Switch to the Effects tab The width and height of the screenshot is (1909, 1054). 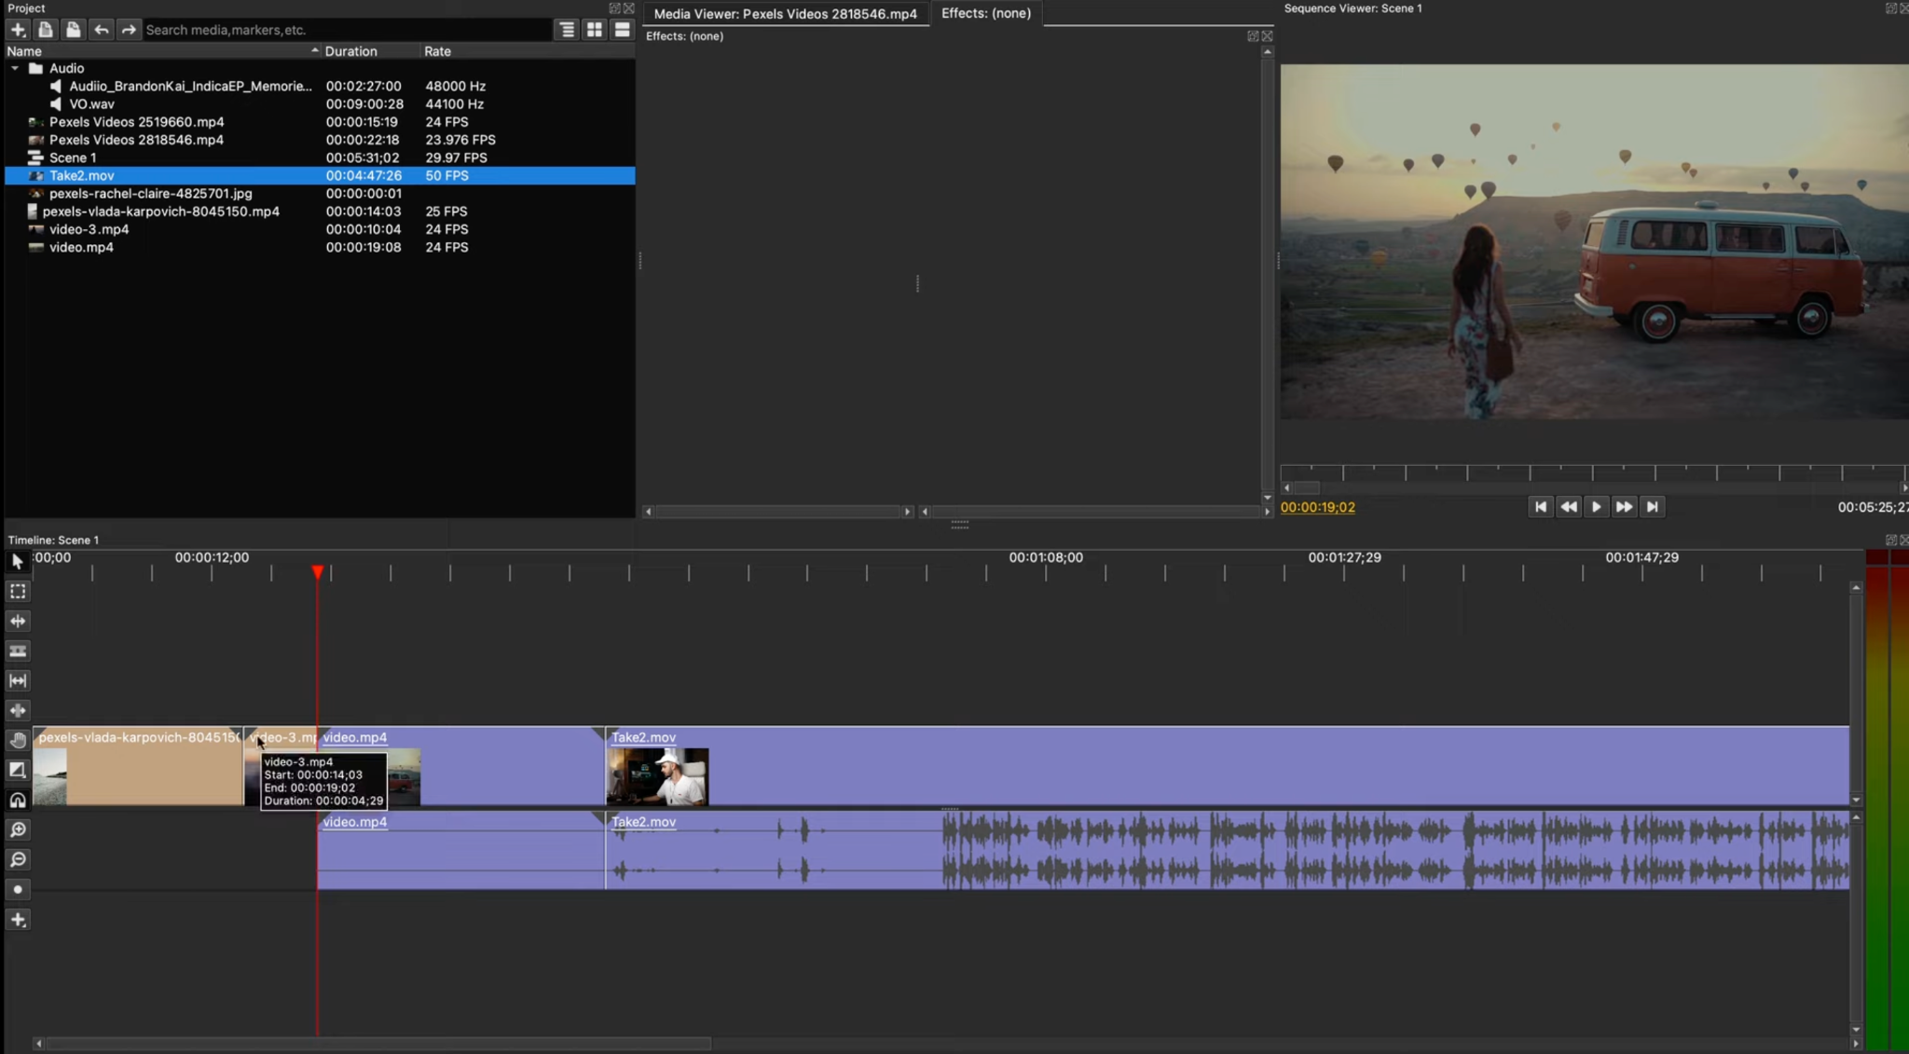tap(985, 13)
